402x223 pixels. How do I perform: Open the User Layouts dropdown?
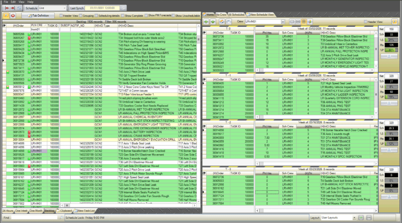[x=354, y=218]
